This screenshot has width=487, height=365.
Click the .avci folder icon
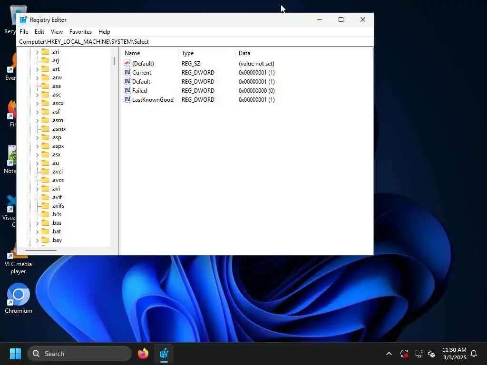pyautogui.click(x=45, y=171)
